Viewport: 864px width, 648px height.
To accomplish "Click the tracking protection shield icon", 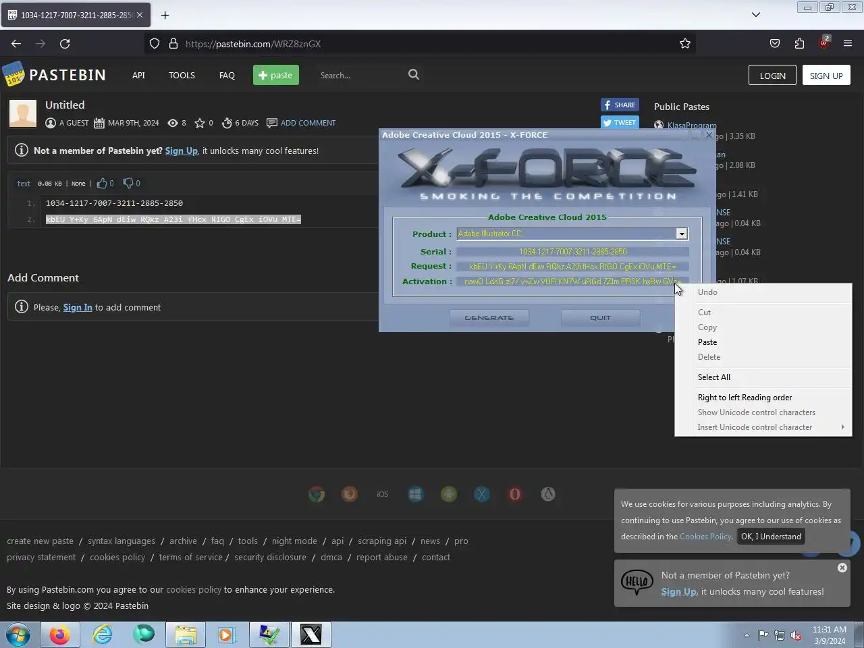I will tap(155, 44).
